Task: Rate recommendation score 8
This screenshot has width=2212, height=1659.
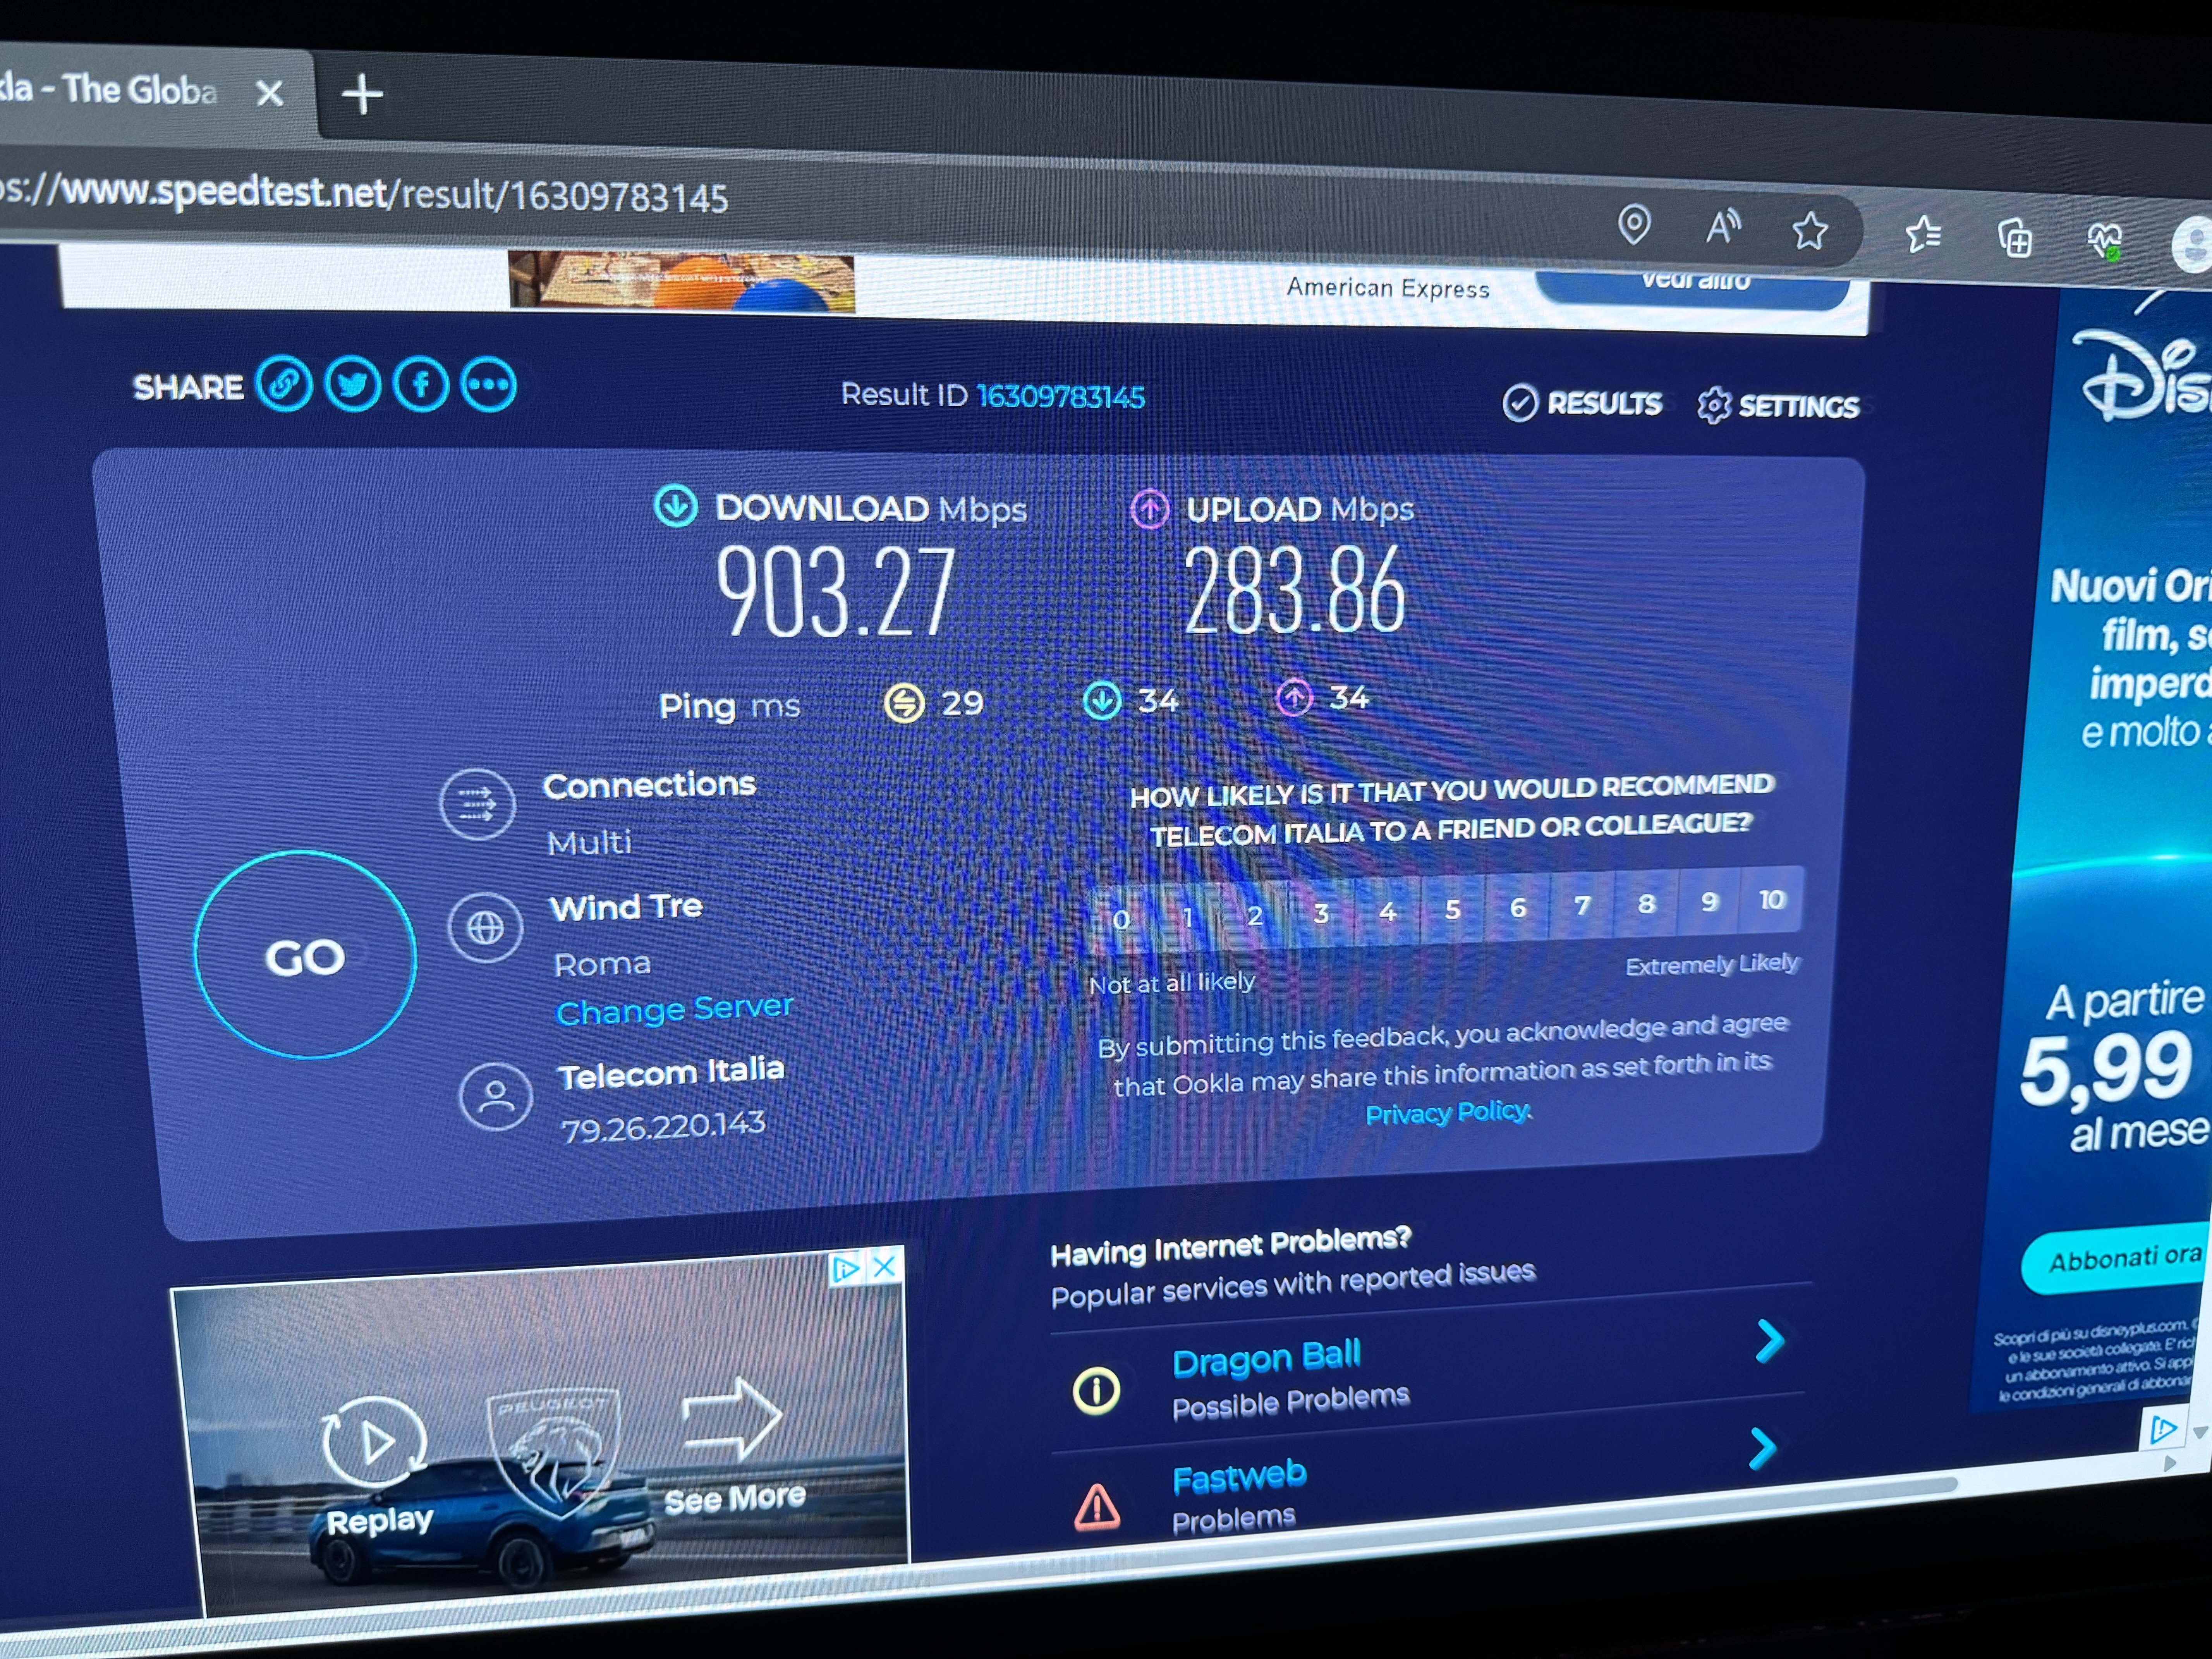Action: click(x=1646, y=903)
